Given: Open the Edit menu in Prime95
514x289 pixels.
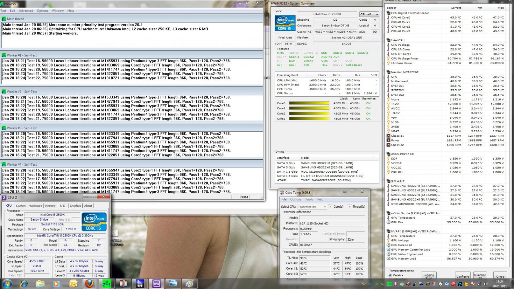Looking at the screenshot, I should (13, 11).
